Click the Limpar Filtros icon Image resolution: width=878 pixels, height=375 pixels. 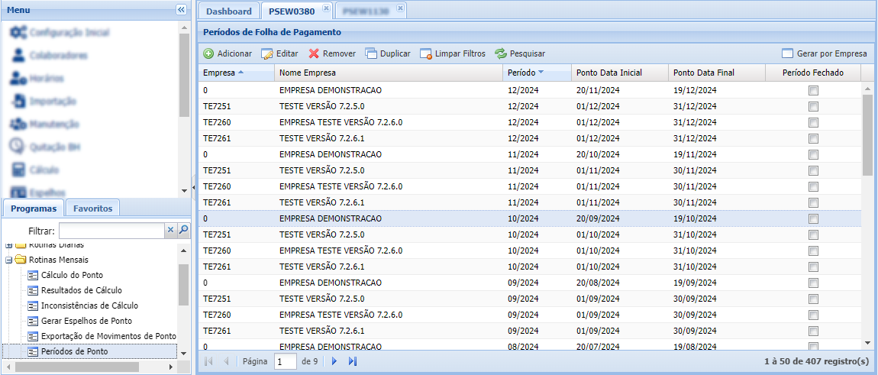click(x=426, y=54)
